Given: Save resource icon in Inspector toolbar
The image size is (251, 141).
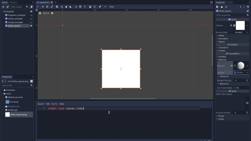Looking at the screenshot, I should 226,7.
